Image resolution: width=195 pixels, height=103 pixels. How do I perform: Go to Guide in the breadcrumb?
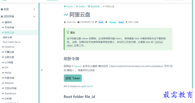(x=82, y=7)
